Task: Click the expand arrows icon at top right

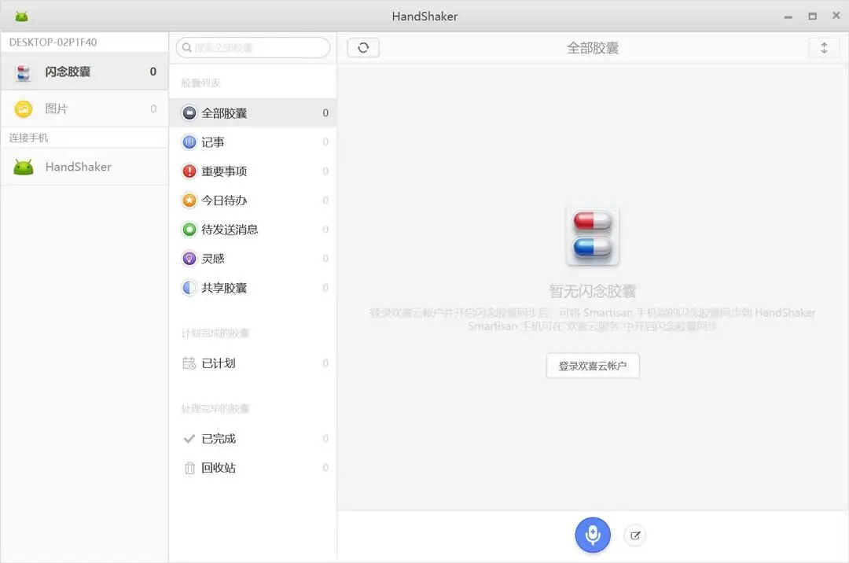Action: [824, 47]
